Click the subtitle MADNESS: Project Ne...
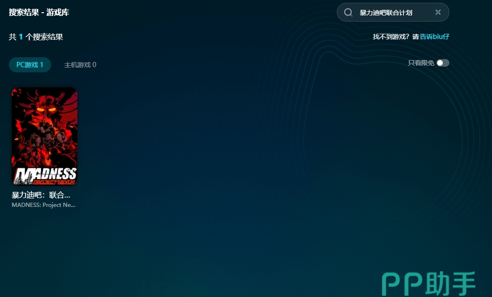This screenshot has width=492, height=297. tap(43, 205)
